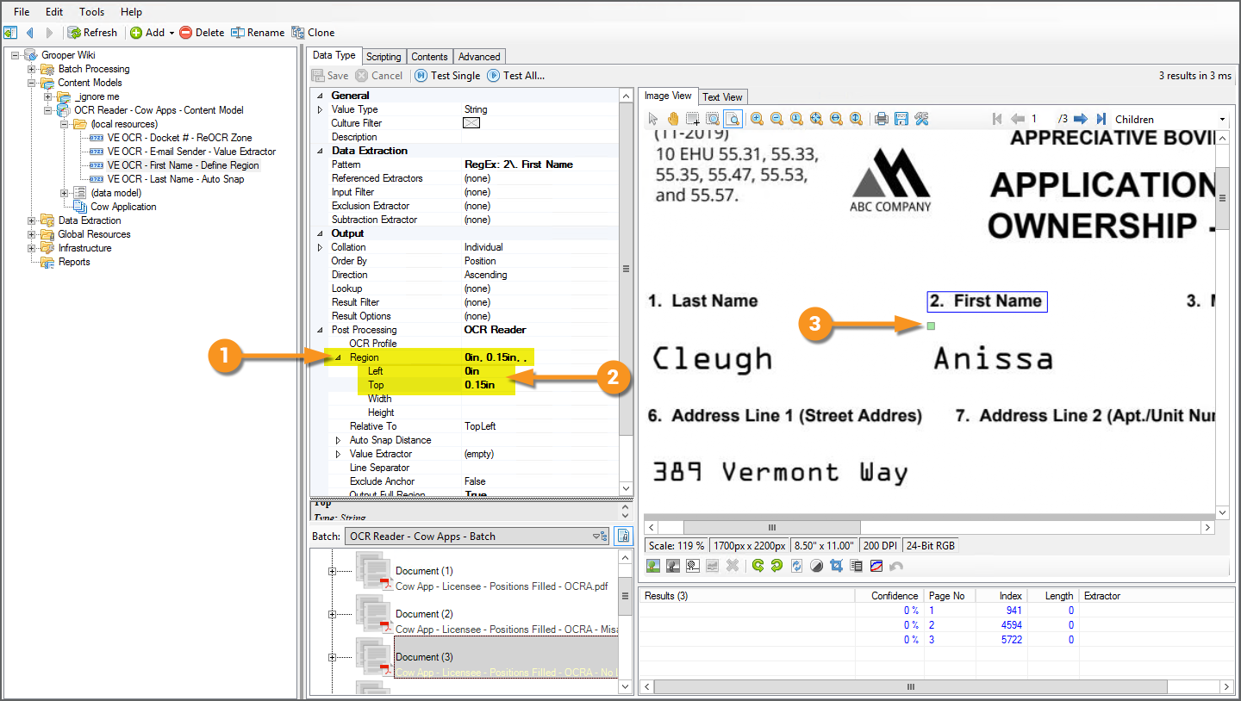Open the Batch selector dropdown
1241x701 pixels.
[477, 536]
